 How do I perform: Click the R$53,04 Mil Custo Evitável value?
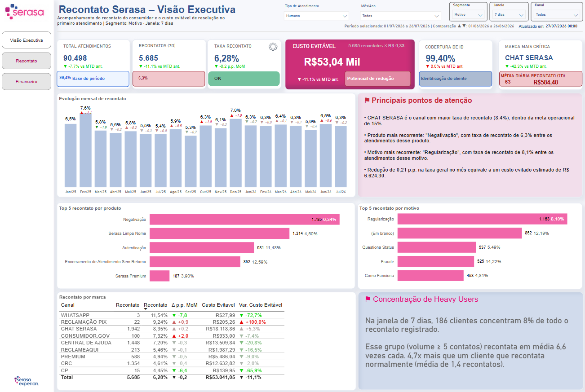pyautogui.click(x=332, y=62)
